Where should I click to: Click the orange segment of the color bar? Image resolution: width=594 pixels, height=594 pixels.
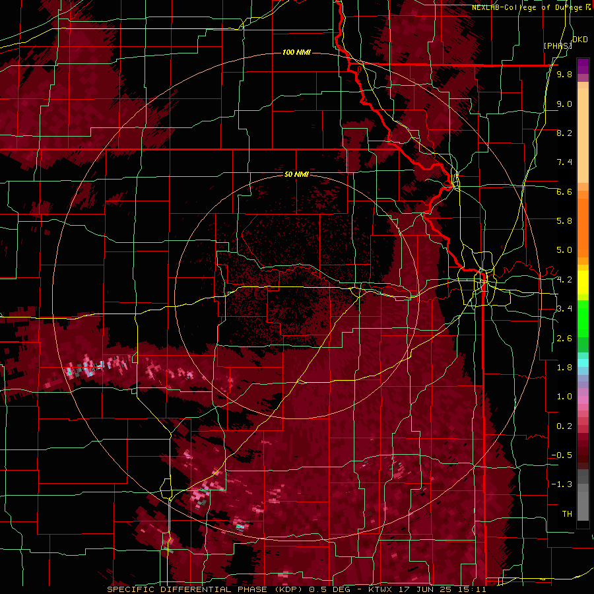coord(583,224)
